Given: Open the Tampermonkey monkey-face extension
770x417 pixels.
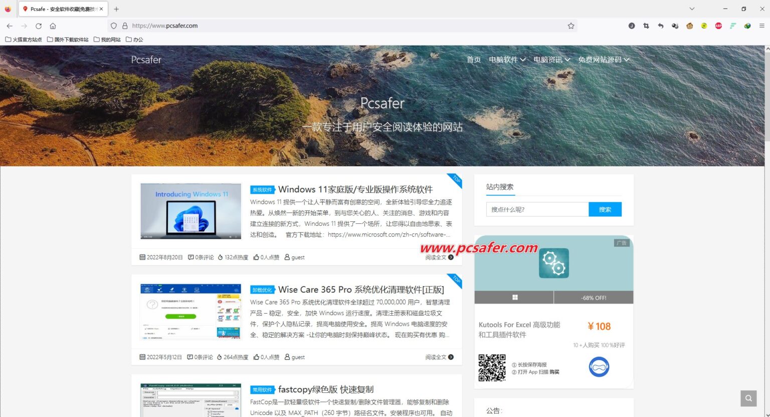Looking at the screenshot, I should click(x=689, y=26).
